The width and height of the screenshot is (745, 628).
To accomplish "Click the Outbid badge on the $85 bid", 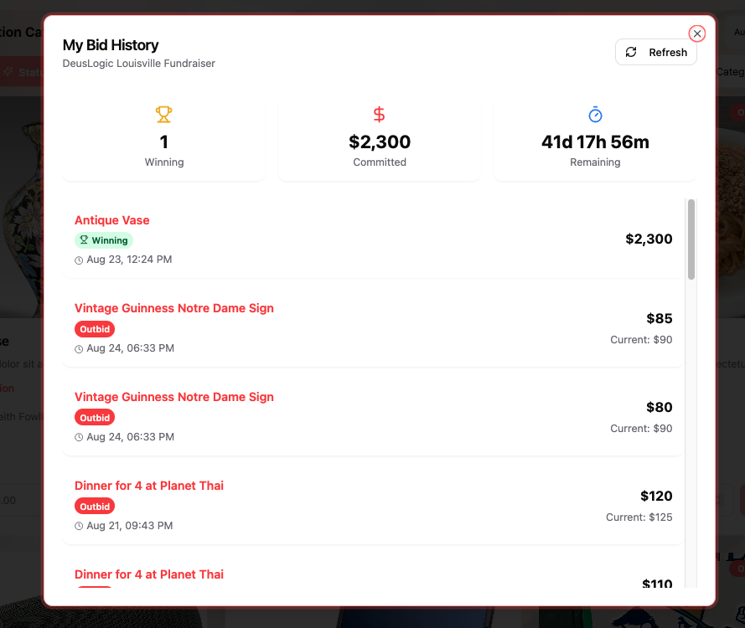I will tap(95, 329).
